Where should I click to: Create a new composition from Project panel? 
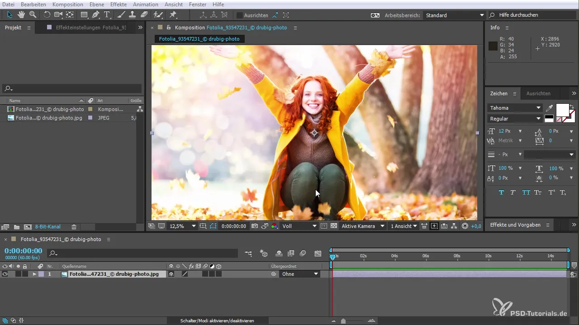click(28, 227)
